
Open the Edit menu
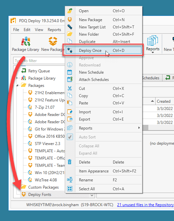pos(27,30)
